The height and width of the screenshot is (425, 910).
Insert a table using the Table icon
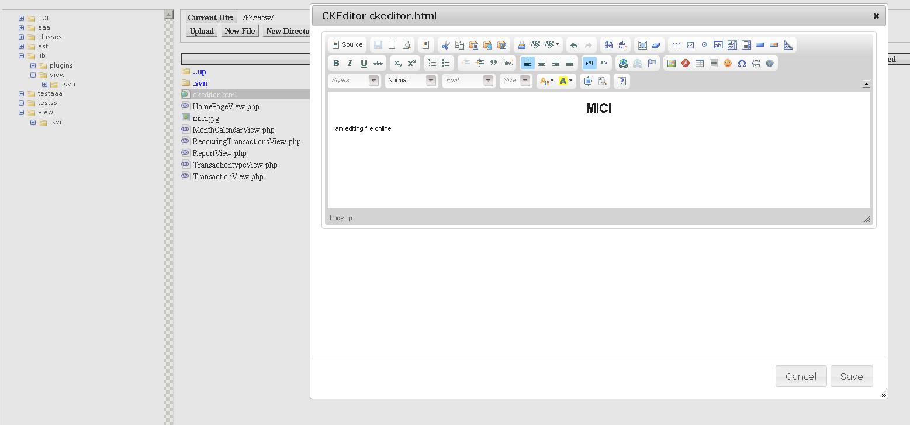(699, 63)
